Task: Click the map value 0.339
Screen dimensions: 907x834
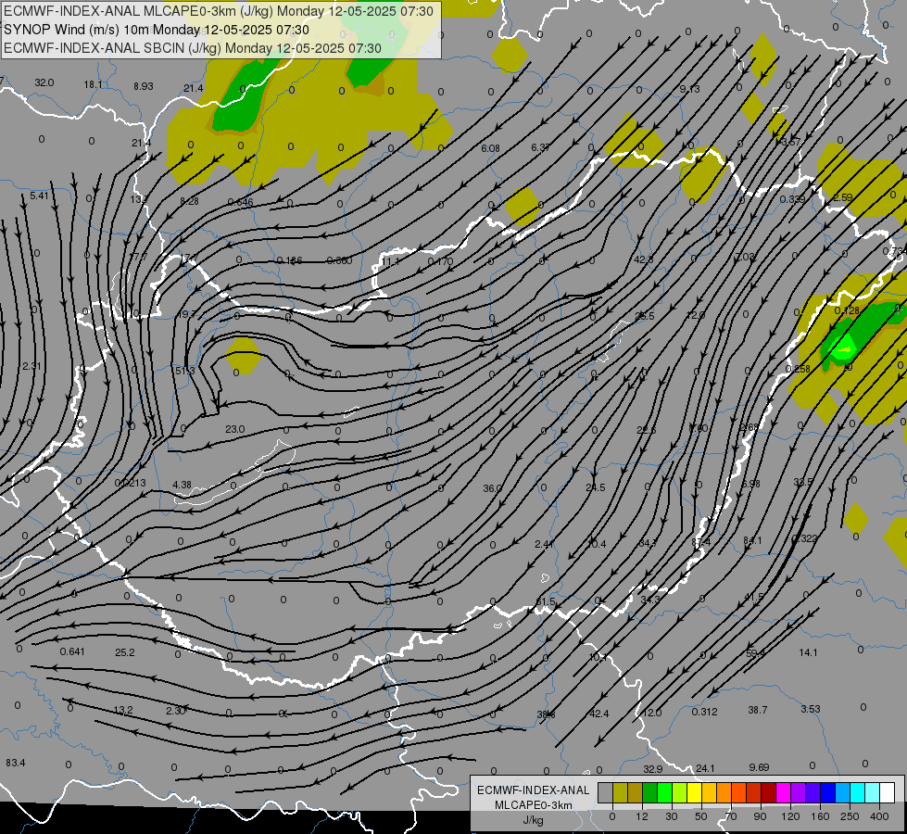Action: click(x=792, y=199)
